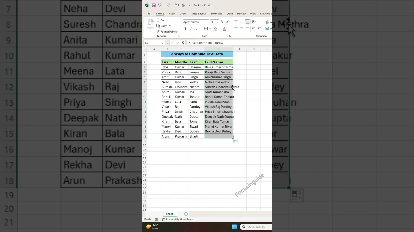Screen dimensions: 414x232
Task: Align text to the left
Action: [x=236, y=29]
